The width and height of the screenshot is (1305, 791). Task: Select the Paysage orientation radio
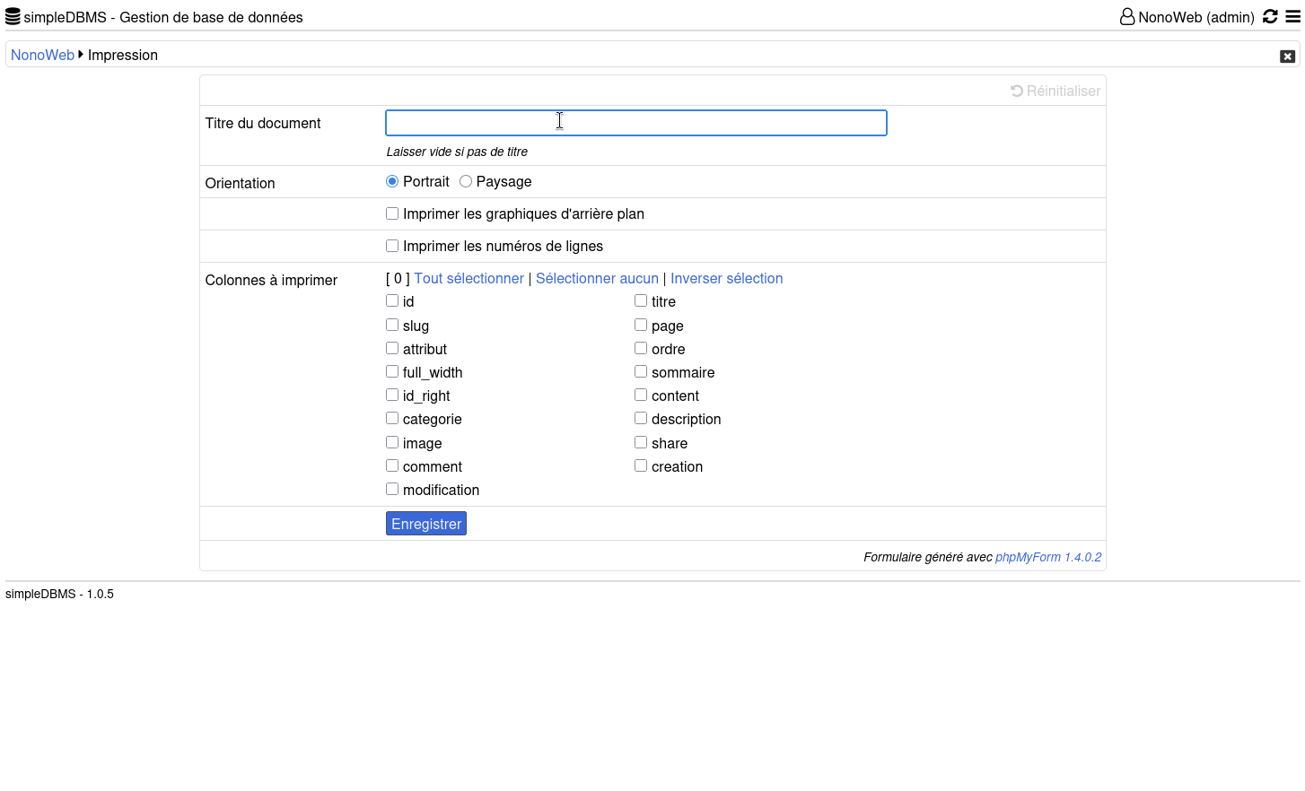pos(466,181)
